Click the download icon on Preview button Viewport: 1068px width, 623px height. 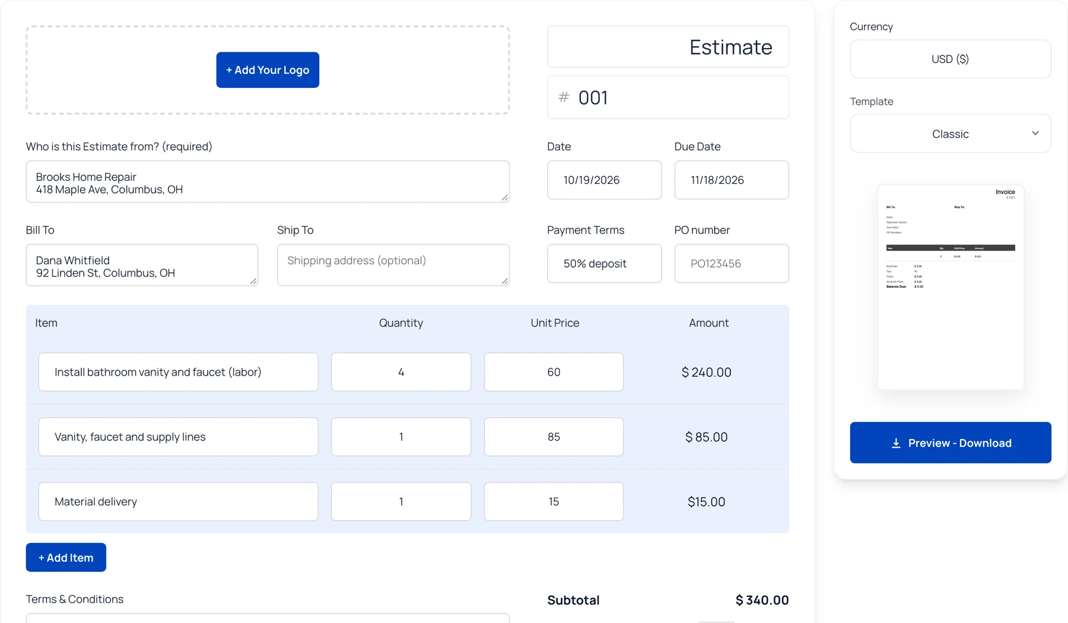tap(896, 443)
